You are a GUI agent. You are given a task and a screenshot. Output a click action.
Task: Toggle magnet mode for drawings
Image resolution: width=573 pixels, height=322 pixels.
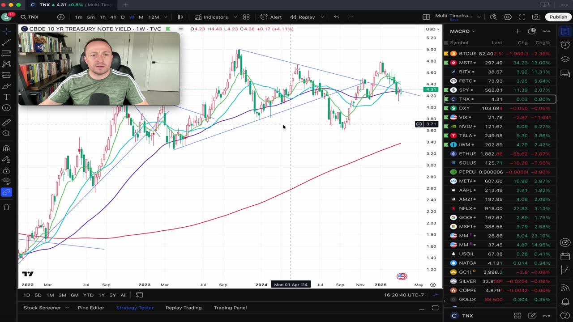point(6,148)
